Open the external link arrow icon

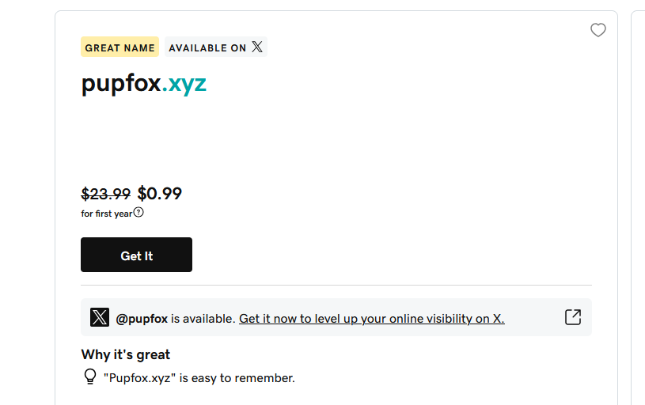(x=573, y=317)
